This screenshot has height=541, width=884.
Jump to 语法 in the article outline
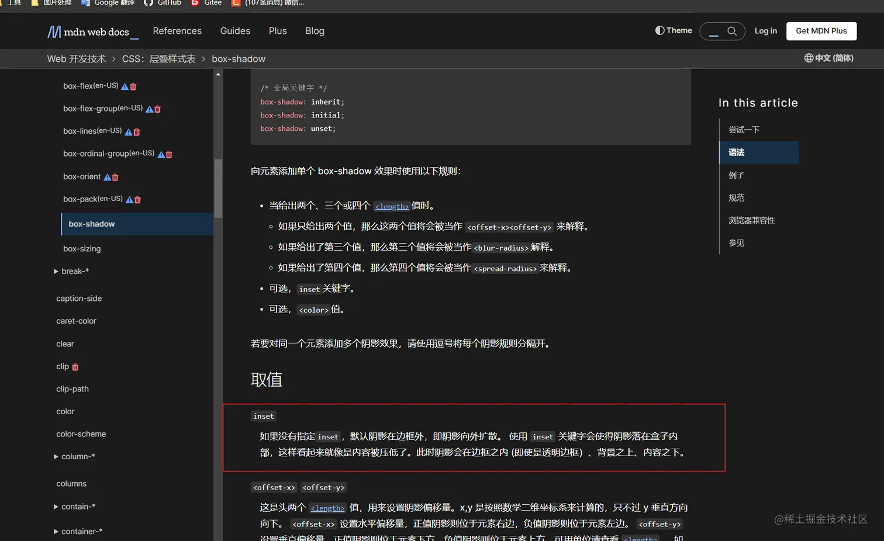[759, 152]
